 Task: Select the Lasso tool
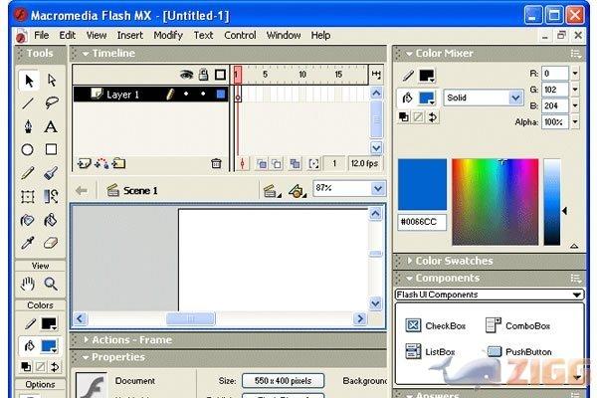tap(52, 103)
